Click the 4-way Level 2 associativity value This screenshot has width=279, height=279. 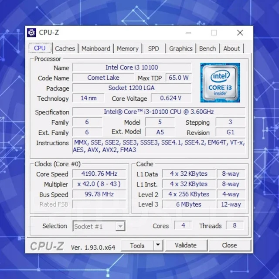point(231,194)
